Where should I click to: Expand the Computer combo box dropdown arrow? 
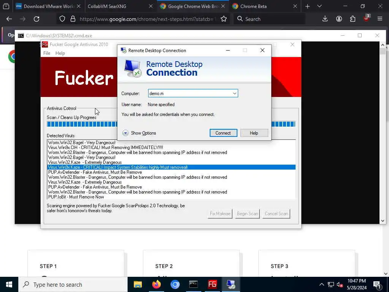234,94
